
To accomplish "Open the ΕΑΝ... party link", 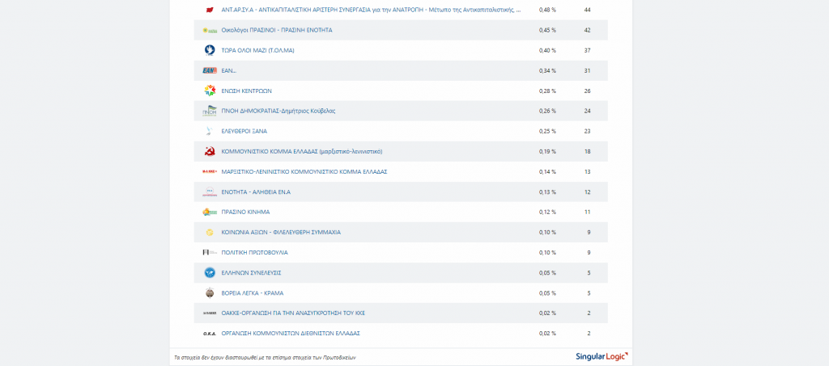I will [229, 70].
